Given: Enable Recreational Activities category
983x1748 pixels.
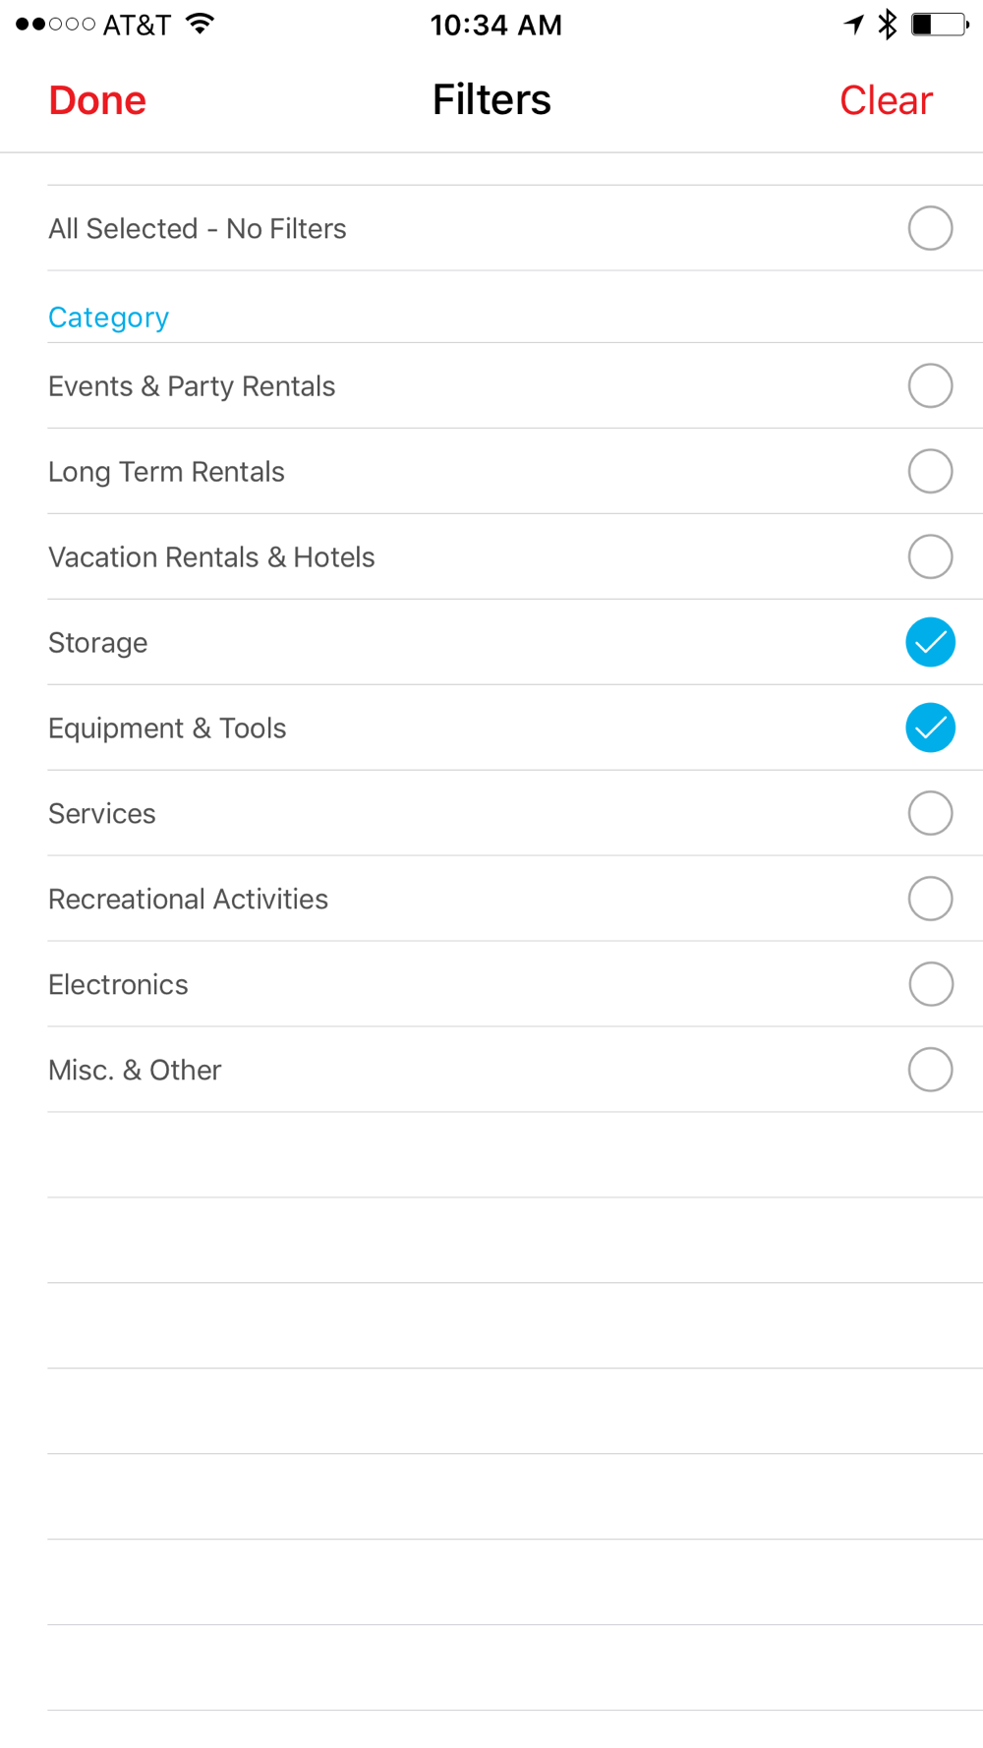Looking at the screenshot, I should click(930, 899).
